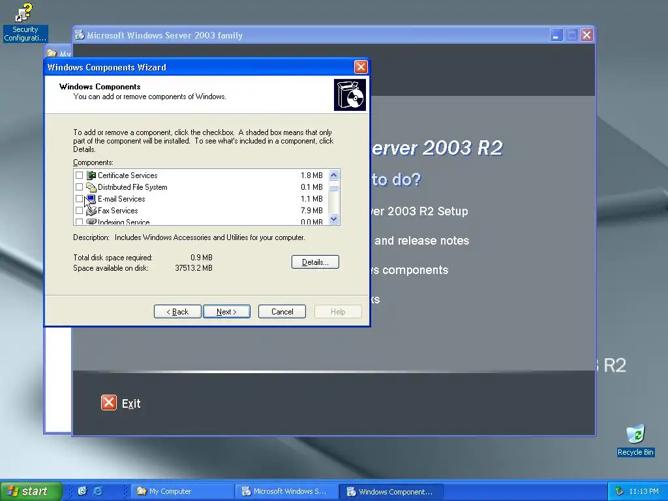Screen dimensions: 668x501
Task: Select the Certificate Services row text
Action: click(x=127, y=175)
